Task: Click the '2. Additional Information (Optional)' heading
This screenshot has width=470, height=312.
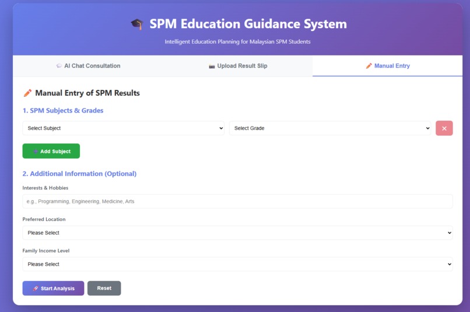Action: [x=79, y=174]
